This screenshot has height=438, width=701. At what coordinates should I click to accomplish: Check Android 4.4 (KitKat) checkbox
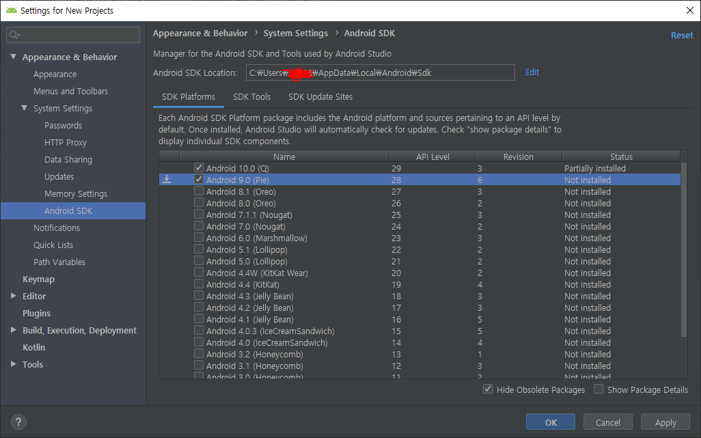[x=199, y=284]
